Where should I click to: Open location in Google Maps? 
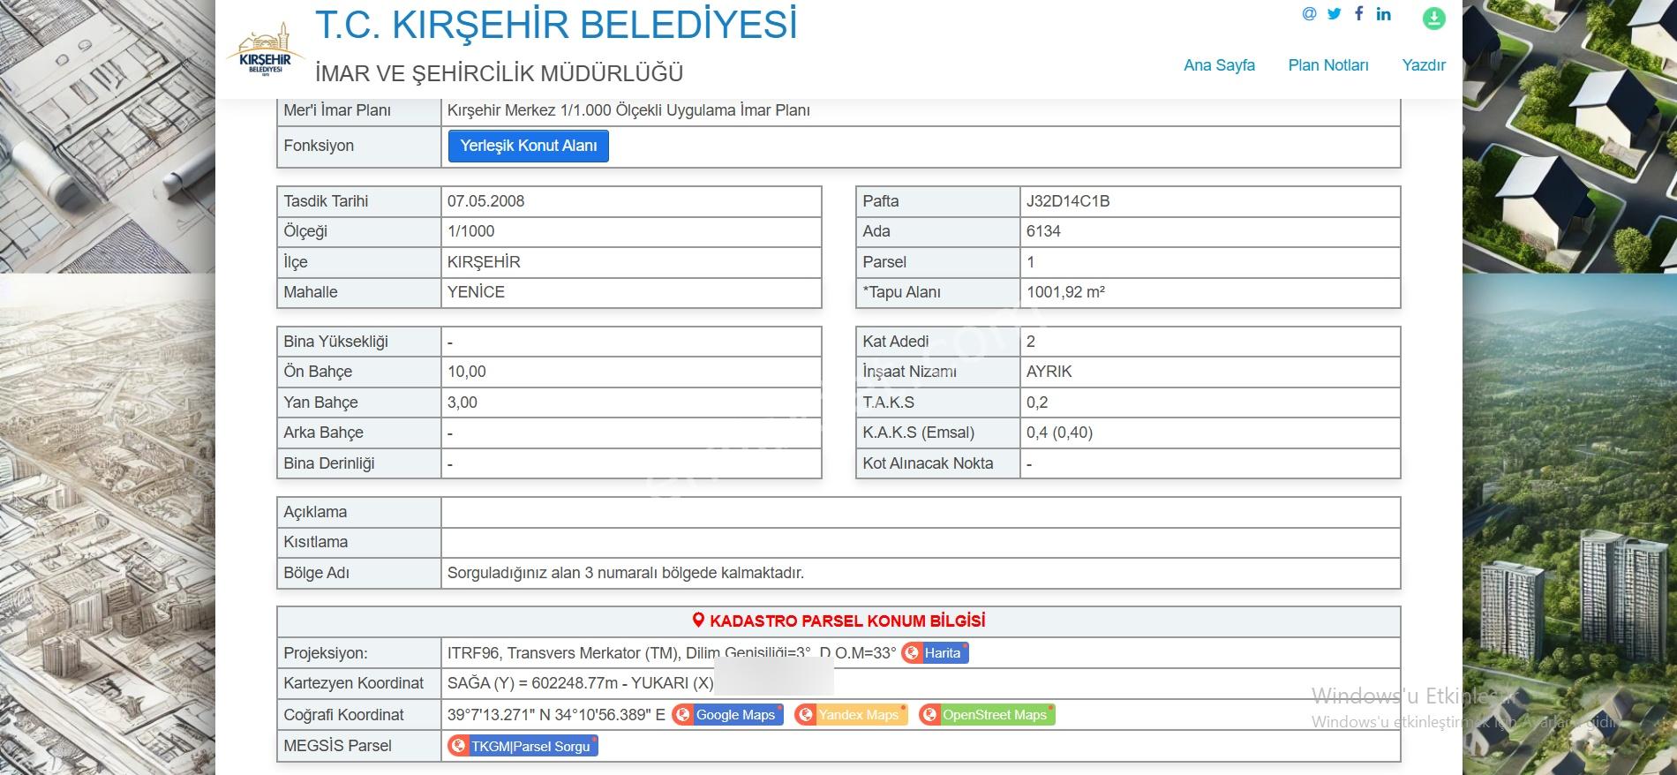click(x=727, y=715)
